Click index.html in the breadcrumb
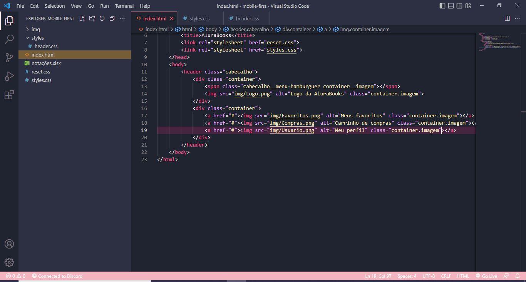 [153, 29]
